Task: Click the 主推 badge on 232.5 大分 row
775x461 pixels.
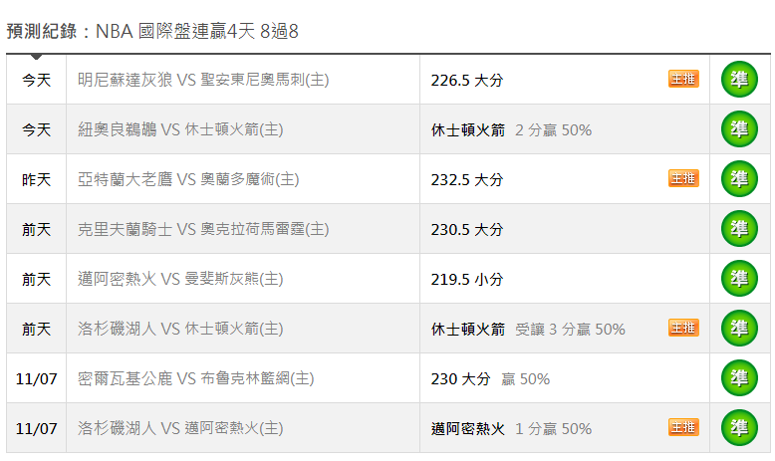Action: 683,178
